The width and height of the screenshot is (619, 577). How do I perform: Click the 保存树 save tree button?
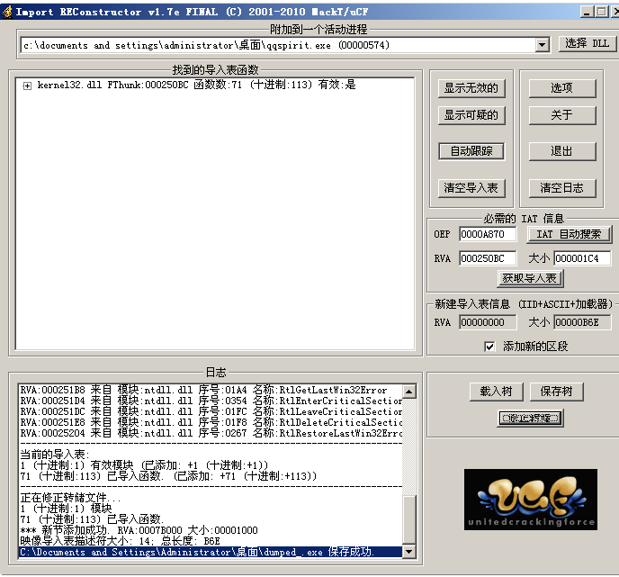(x=557, y=392)
